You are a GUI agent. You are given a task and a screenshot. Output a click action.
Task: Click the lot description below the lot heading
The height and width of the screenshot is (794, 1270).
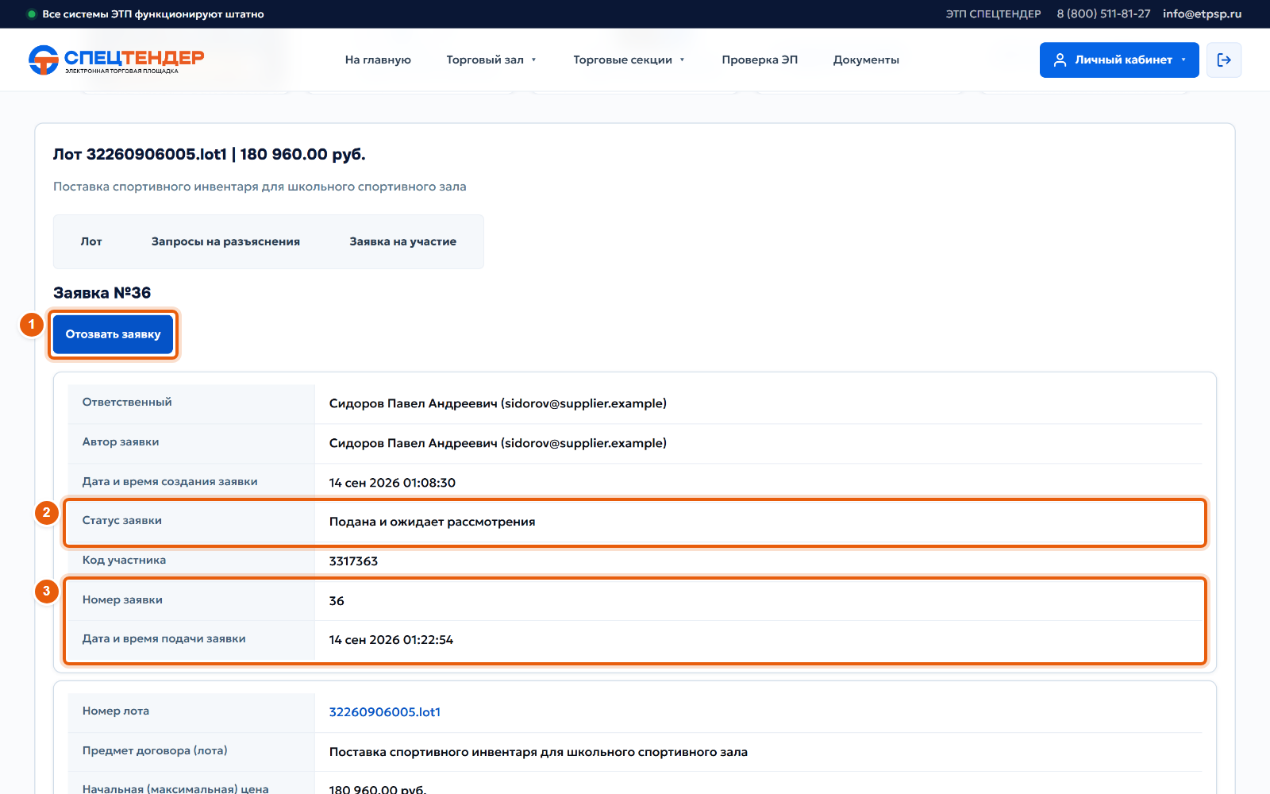coord(260,187)
